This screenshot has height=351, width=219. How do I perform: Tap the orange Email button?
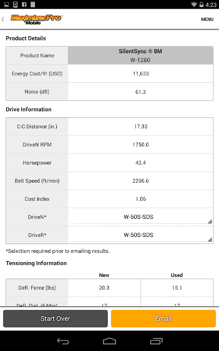(163, 319)
